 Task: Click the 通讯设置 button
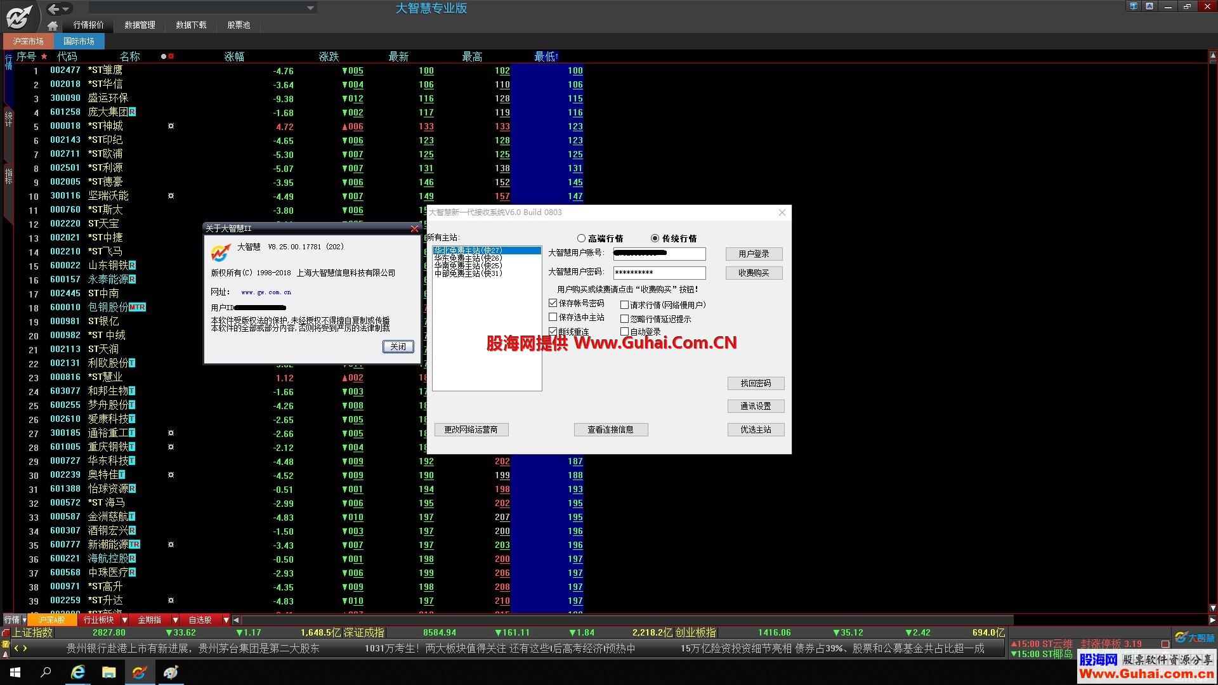[756, 406]
